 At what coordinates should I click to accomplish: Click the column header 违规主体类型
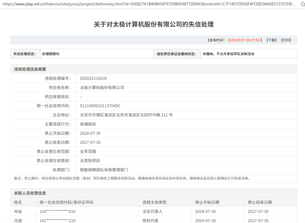(x=154, y=202)
